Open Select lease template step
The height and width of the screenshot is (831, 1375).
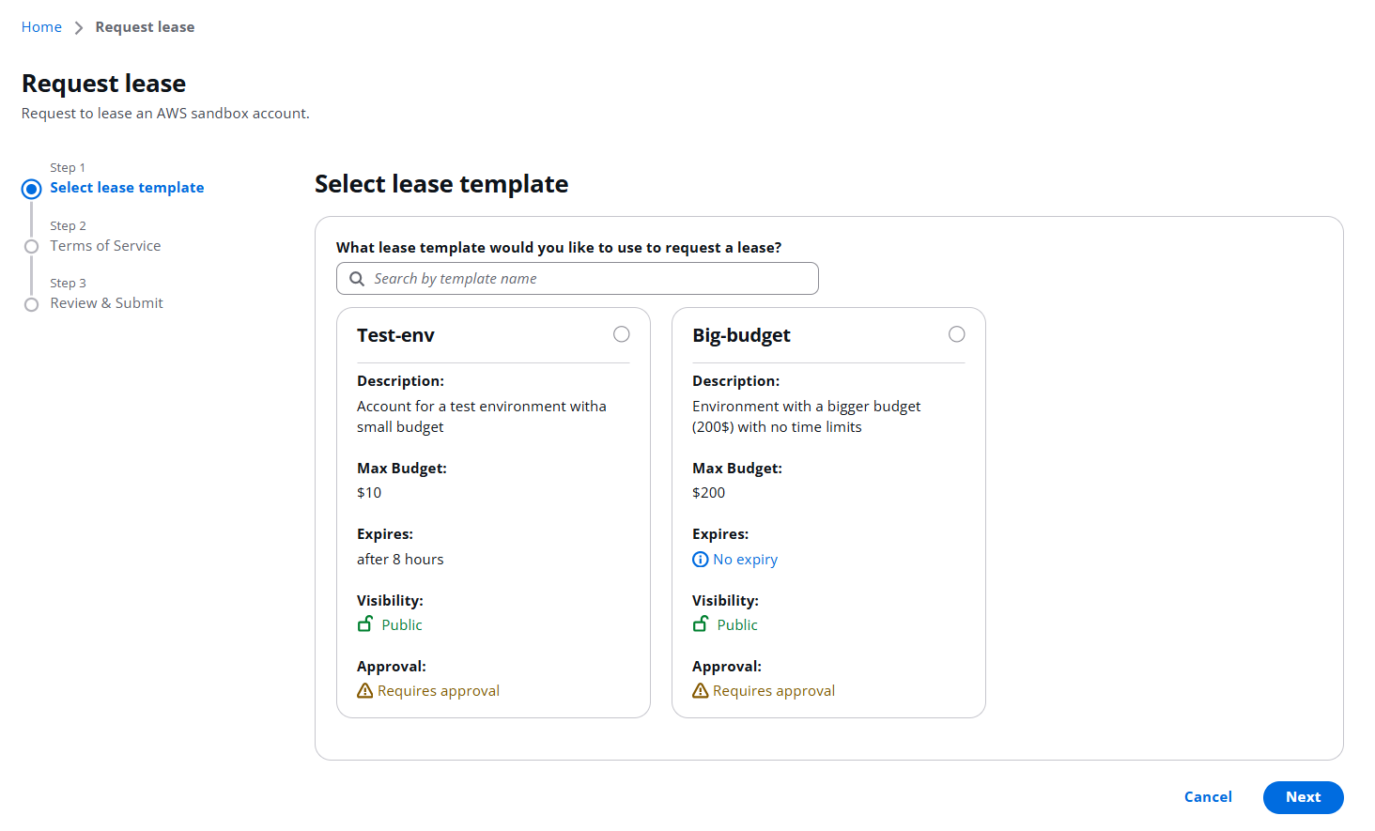coord(127,188)
